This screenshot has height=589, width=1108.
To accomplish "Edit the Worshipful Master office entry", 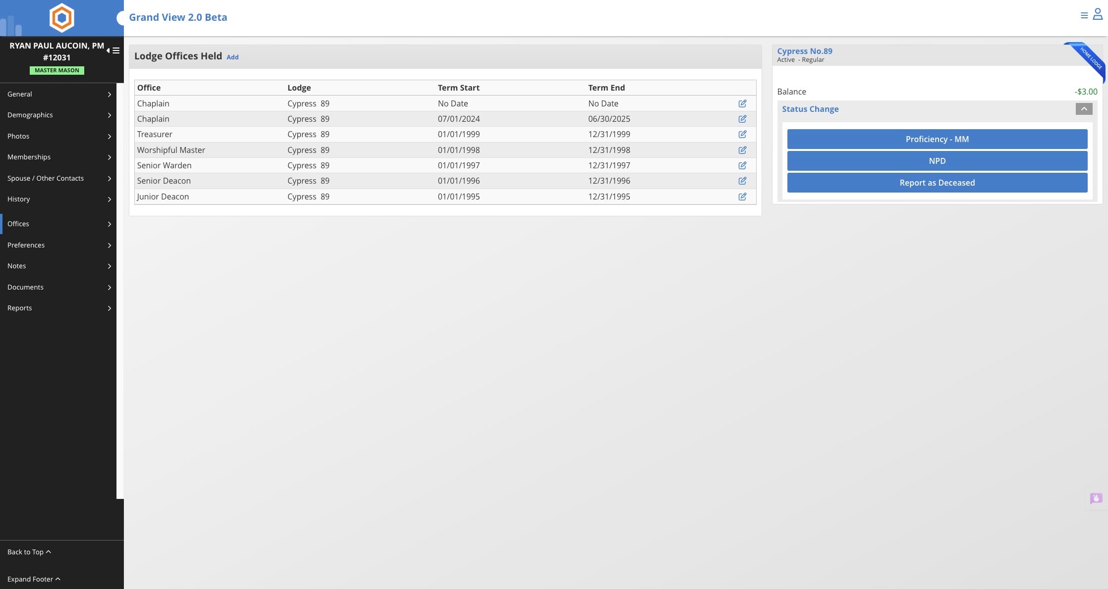I will 742,150.
